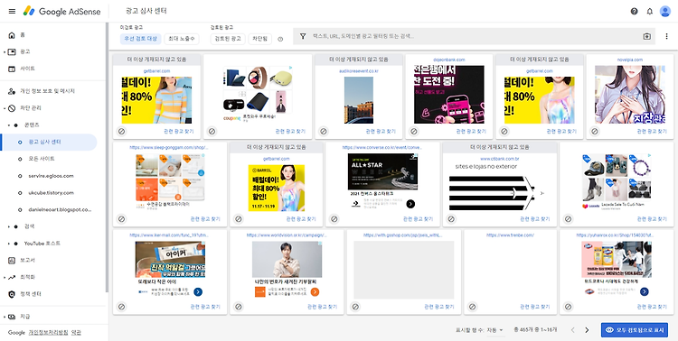This screenshot has height=341, width=678.
Task: Click the sidebar vertical scrollbar
Action: point(107,158)
